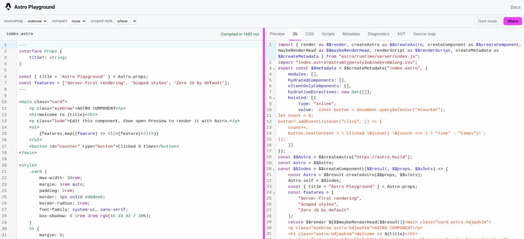Click line number 1 in source gutter
Viewport: 524px width, 239px height.
pyautogui.click(x=5, y=45)
